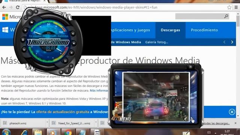This screenshot has height=135, width=240.
Task: Reload the page in Chrome
Action: pos(18,7)
